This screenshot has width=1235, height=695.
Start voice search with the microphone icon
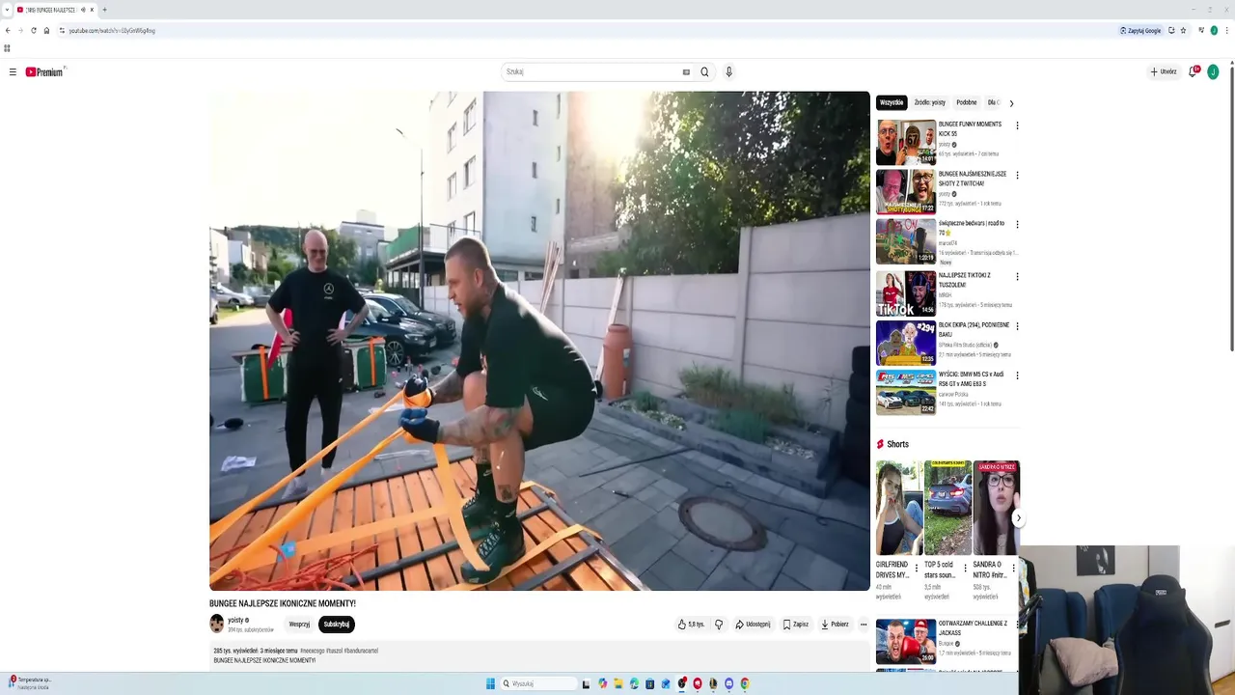point(729,72)
